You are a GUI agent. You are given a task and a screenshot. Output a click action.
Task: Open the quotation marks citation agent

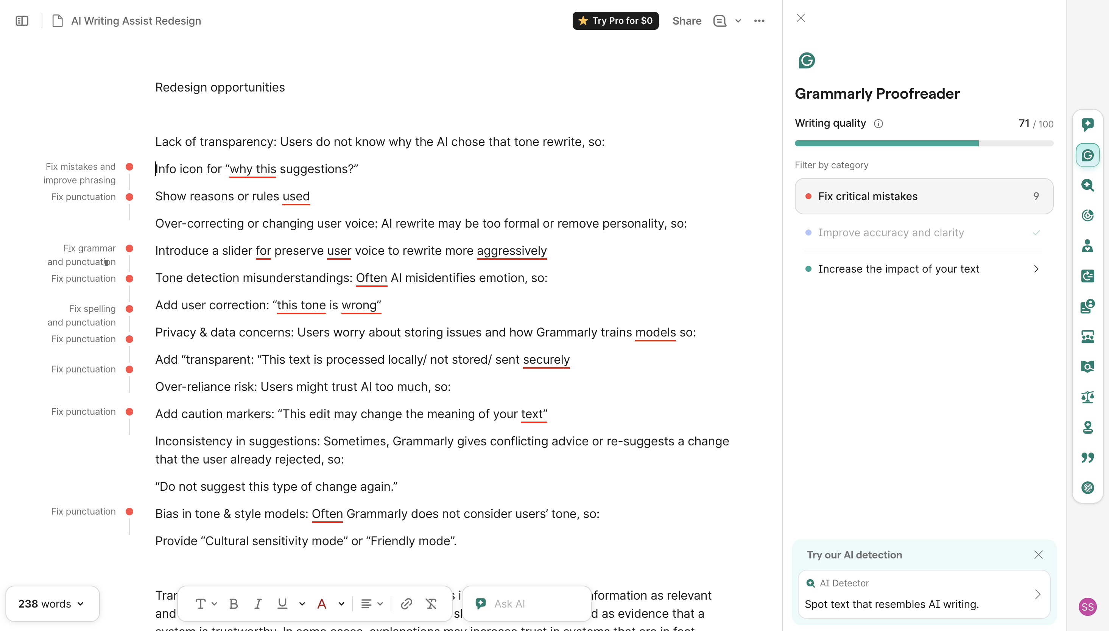tap(1087, 457)
